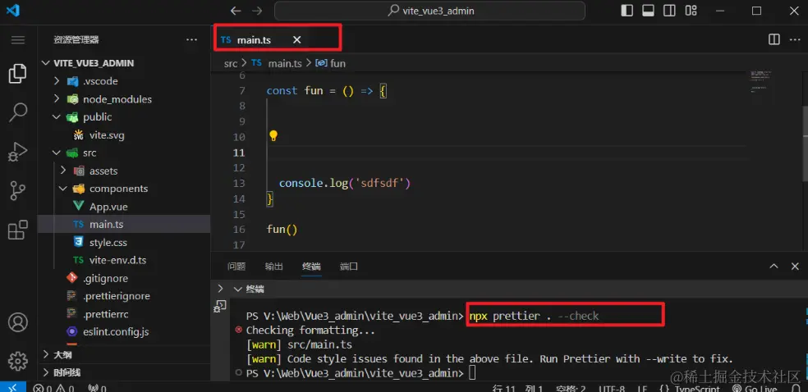This screenshot has height=392, width=808.
Task: Close the bottom panel
Action: point(795,266)
